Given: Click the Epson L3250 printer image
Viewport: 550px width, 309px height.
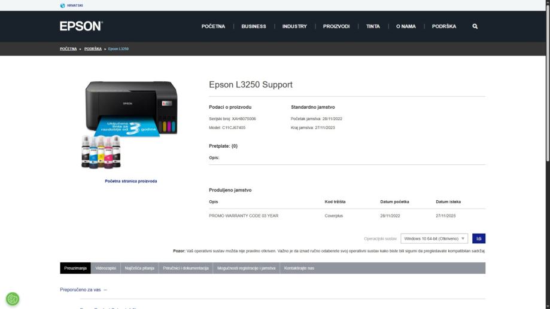Looking at the screenshot, I should [130, 124].
